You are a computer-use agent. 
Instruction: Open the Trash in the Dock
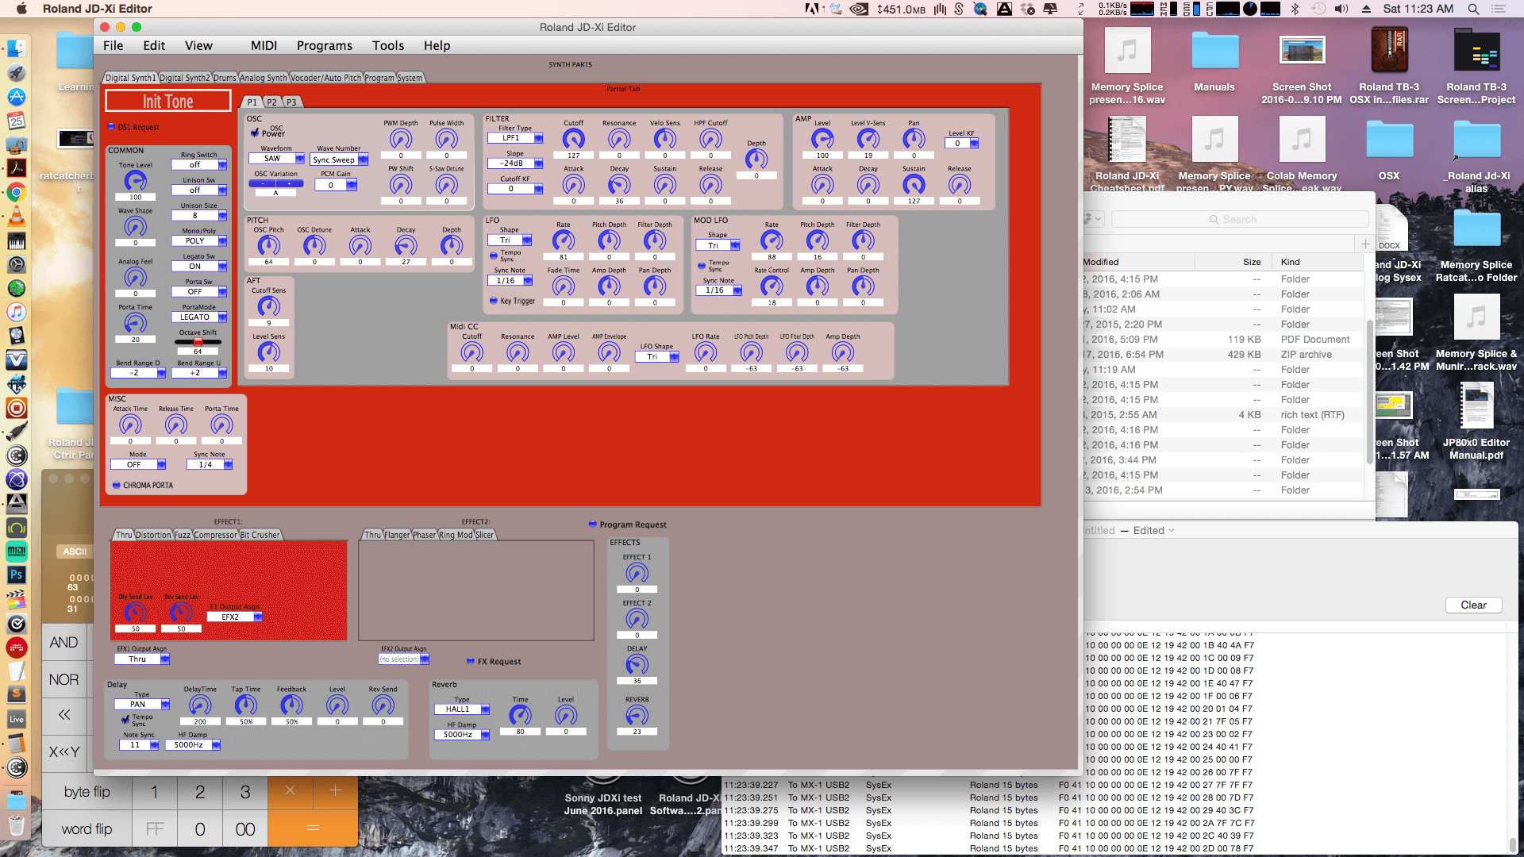(x=17, y=825)
